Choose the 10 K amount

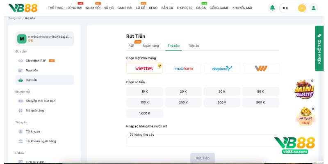point(145,91)
